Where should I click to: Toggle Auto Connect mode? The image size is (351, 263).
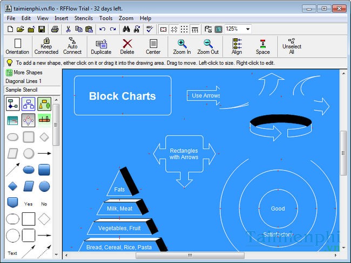[x=72, y=46]
